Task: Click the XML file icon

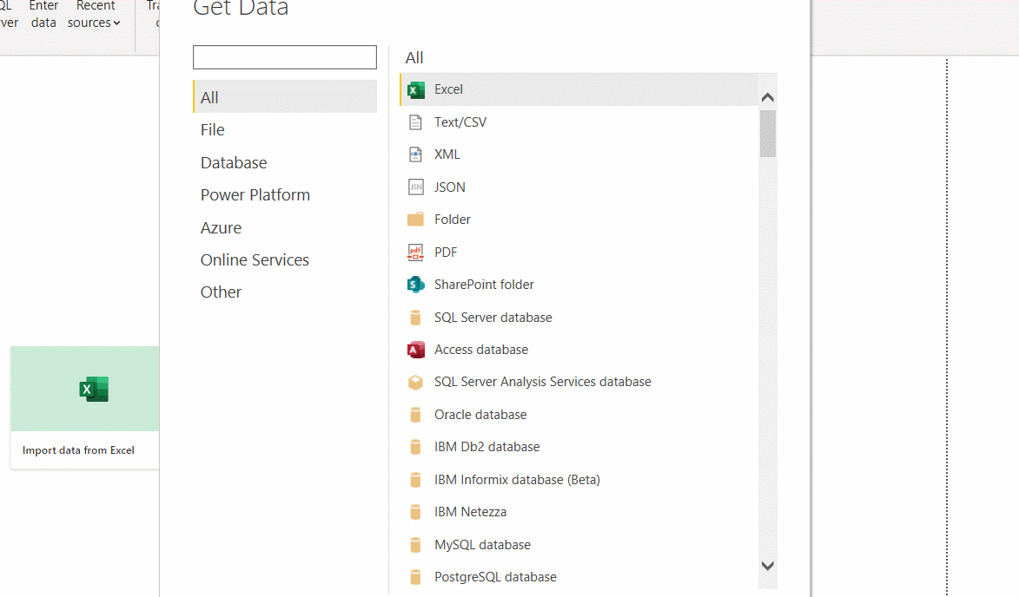Action: pos(415,154)
